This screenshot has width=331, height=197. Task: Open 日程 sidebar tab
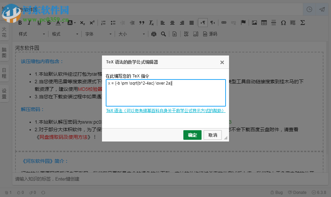tap(4, 73)
